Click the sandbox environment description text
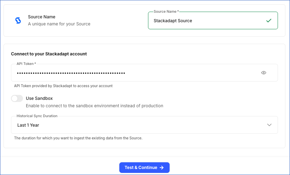Viewport: 290px width, 175px height. coord(95,106)
